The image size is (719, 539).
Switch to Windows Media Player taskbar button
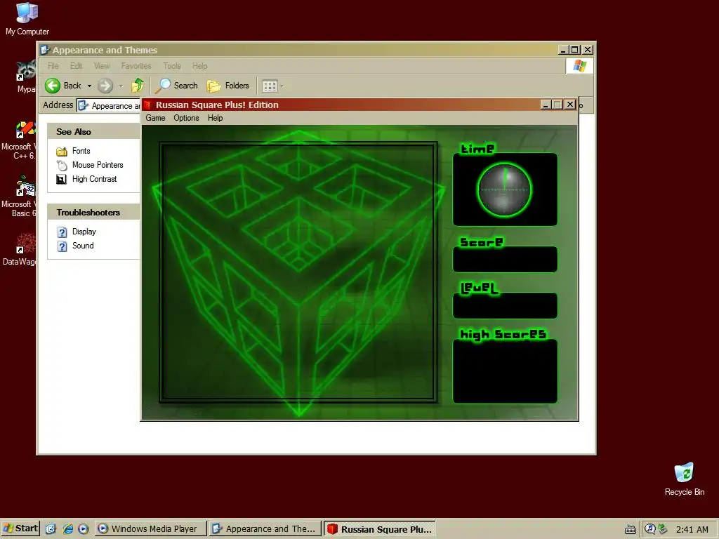(x=151, y=529)
